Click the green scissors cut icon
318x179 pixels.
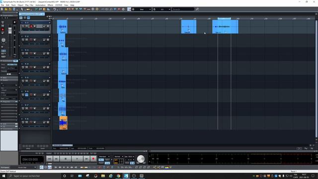click(36, 9)
